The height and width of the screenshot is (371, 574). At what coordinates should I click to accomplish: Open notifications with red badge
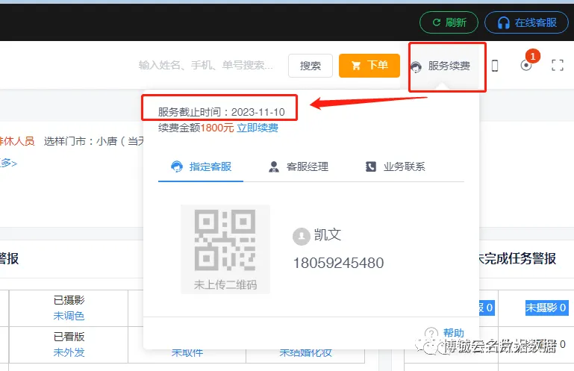(527, 65)
